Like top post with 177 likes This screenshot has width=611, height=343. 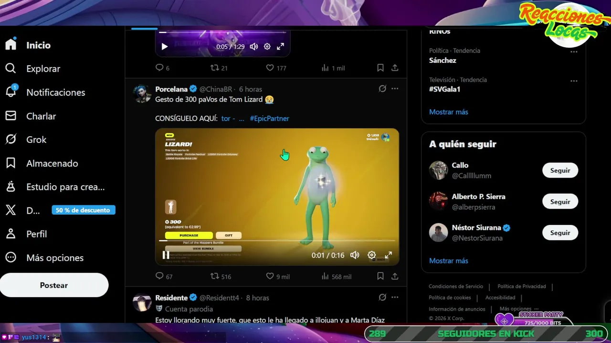pos(270,68)
